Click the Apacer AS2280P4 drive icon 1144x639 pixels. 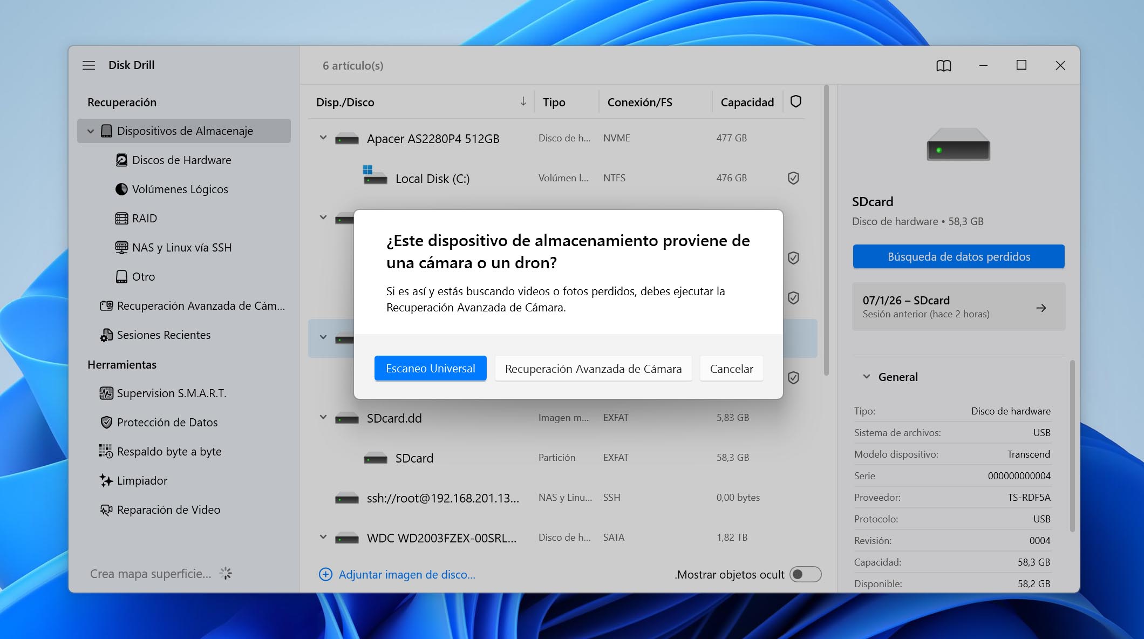click(347, 139)
